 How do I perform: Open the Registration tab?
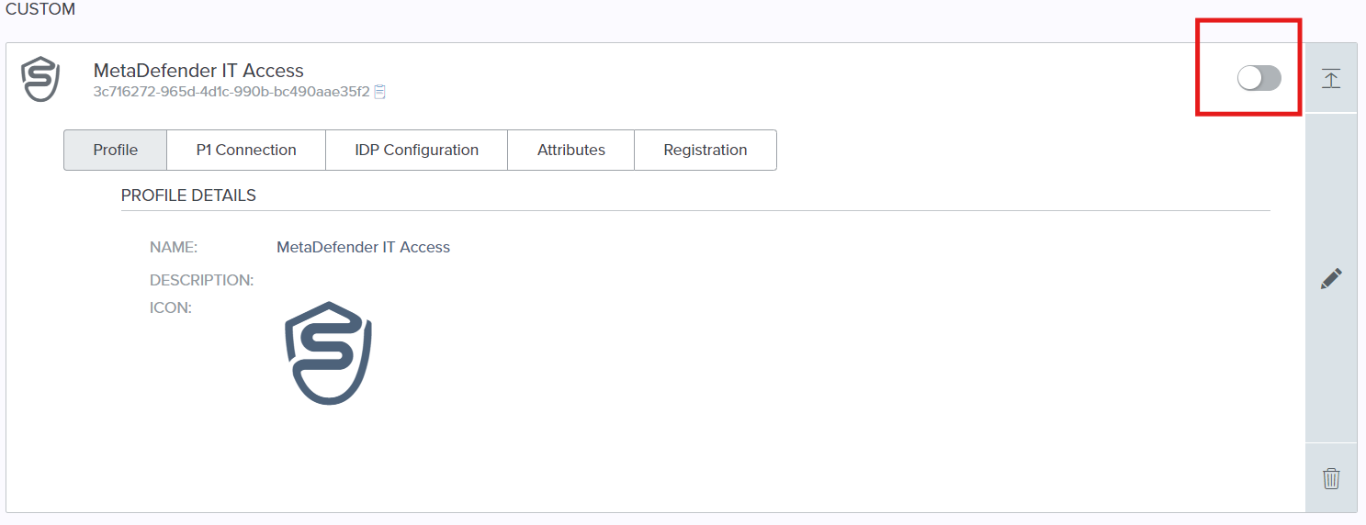coord(706,150)
